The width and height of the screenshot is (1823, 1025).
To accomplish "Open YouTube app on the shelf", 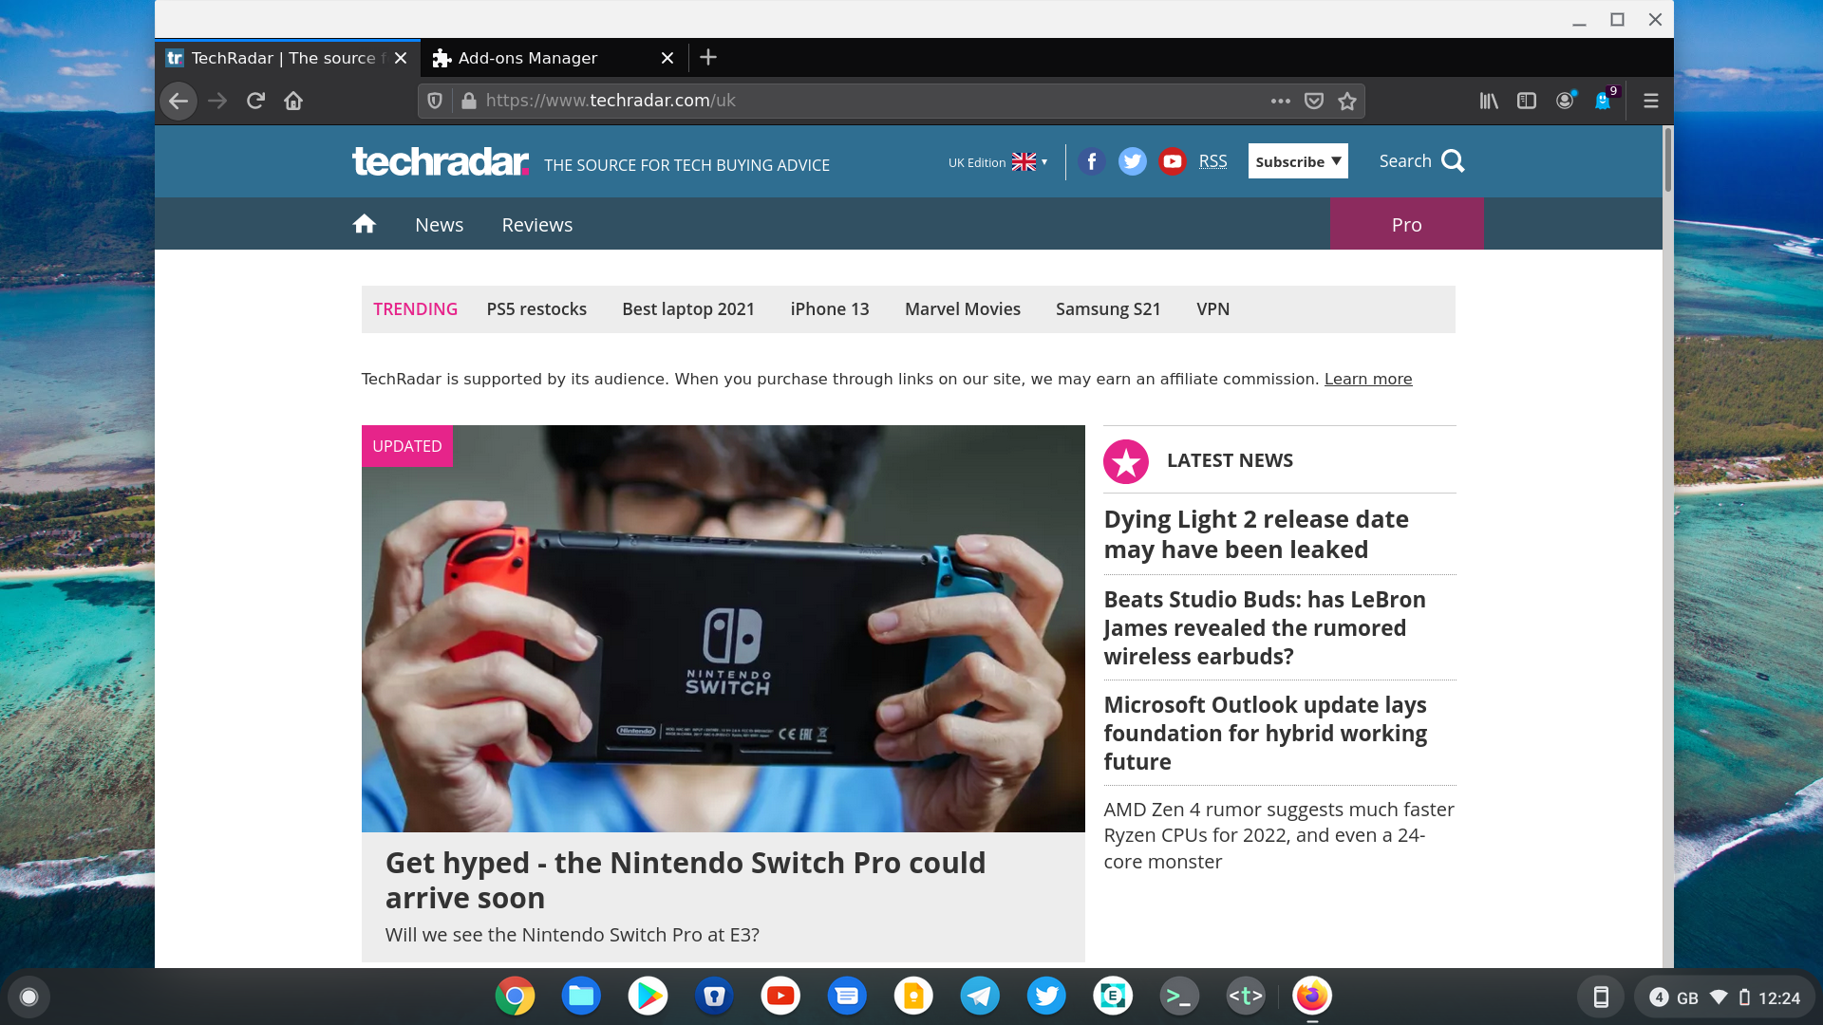I will pos(780,997).
